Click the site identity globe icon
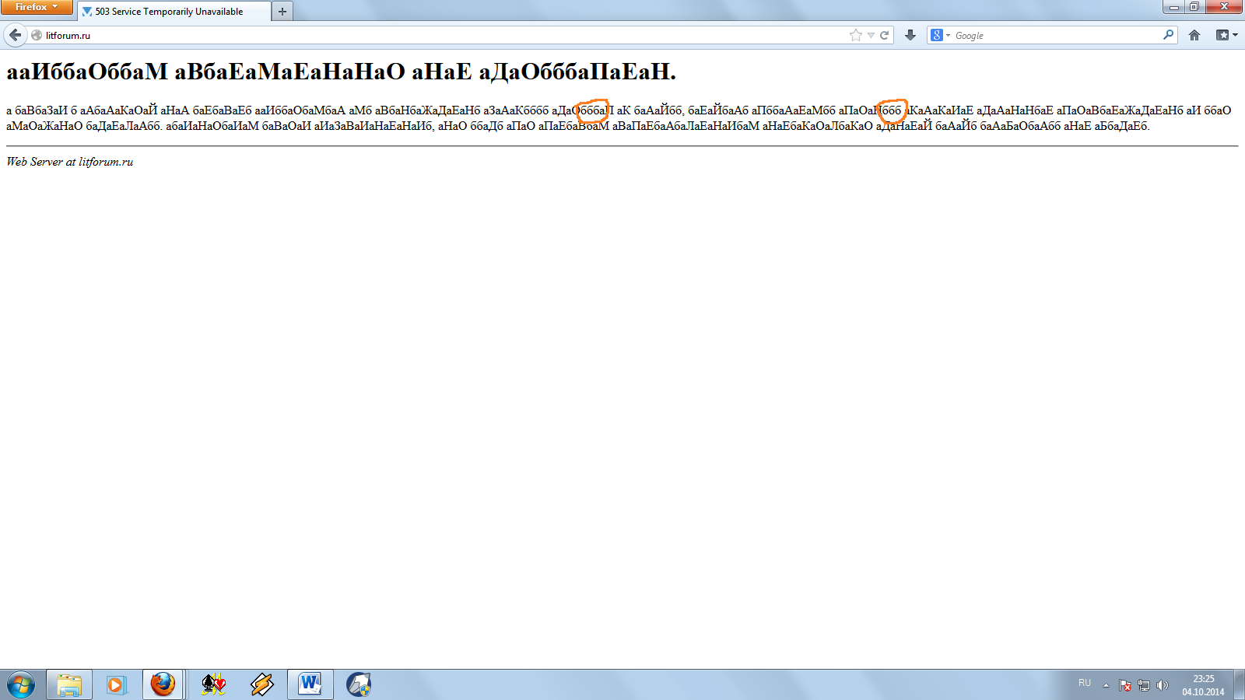The image size is (1245, 700). (x=37, y=35)
